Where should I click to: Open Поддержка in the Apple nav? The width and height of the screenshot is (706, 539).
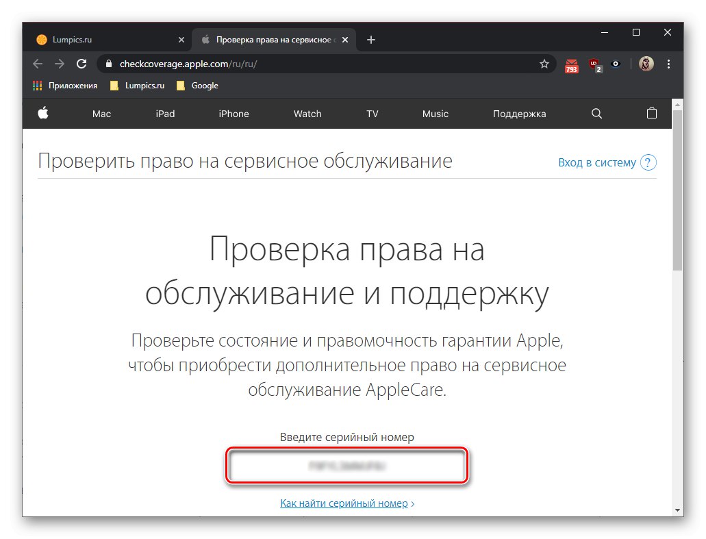click(519, 114)
